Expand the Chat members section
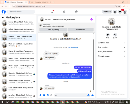 point(112,47)
